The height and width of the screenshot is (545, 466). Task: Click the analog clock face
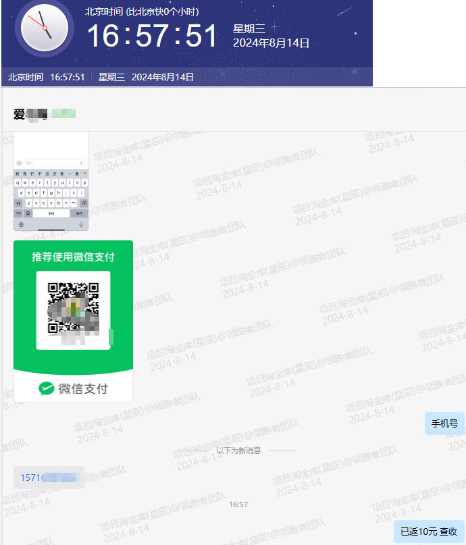[x=45, y=28]
